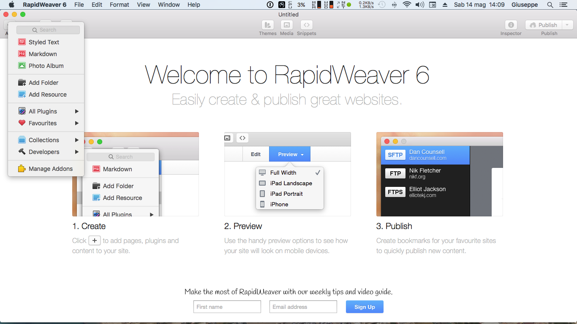Choose Photo Album page type
This screenshot has width=577, height=324.
pyautogui.click(x=46, y=66)
